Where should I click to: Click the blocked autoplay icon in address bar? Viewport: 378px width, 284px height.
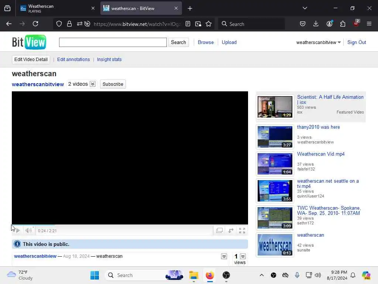point(87,24)
